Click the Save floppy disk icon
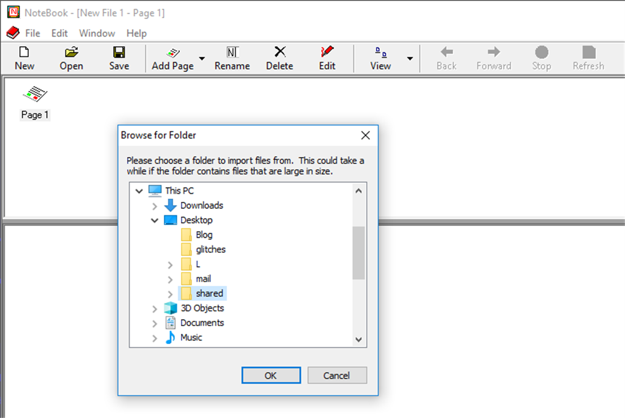625x418 pixels. point(119,52)
